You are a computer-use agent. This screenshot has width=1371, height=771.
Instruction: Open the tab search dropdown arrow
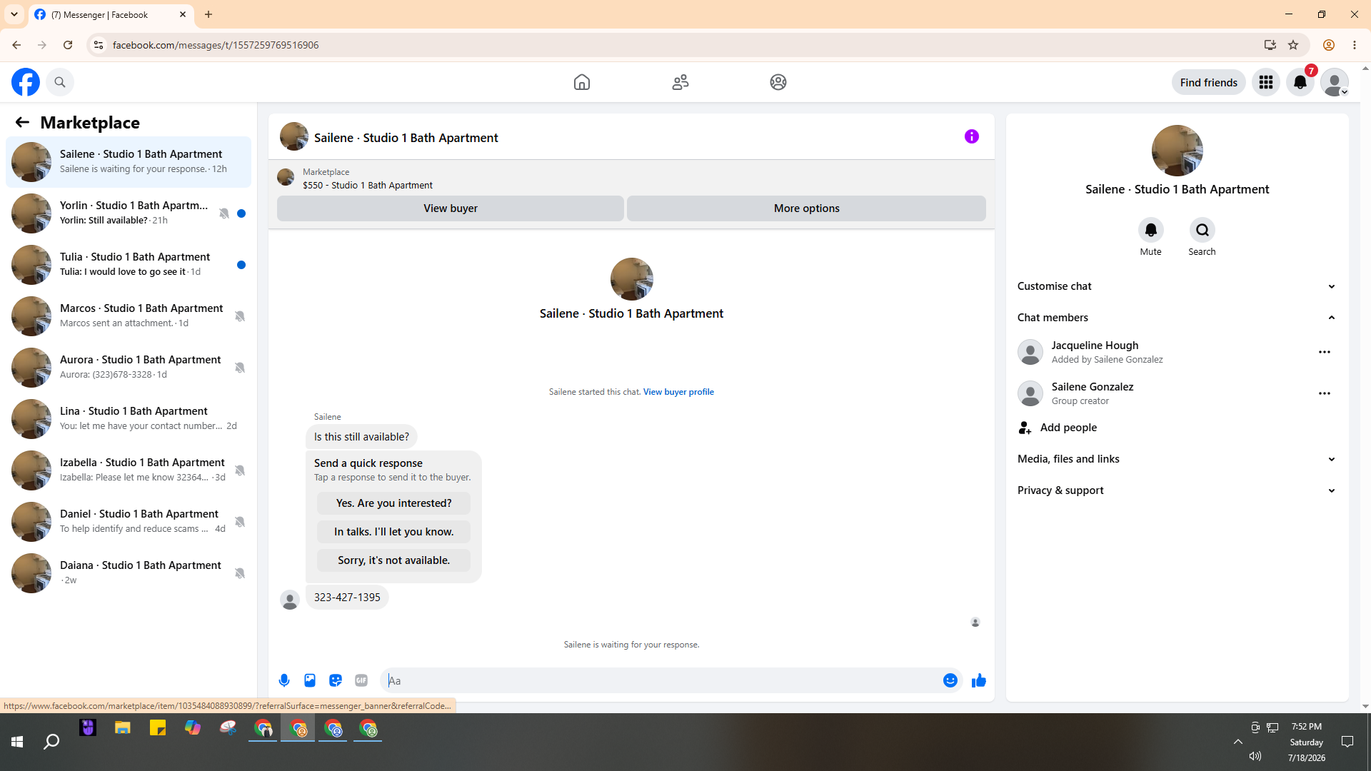pos(14,14)
